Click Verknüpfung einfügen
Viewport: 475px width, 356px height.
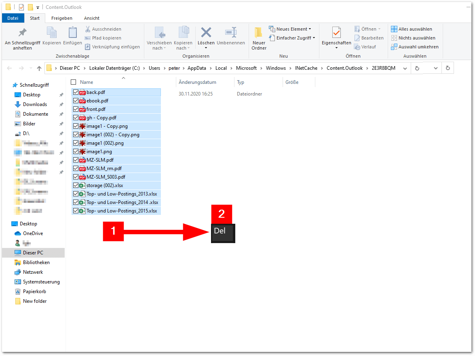(112, 47)
